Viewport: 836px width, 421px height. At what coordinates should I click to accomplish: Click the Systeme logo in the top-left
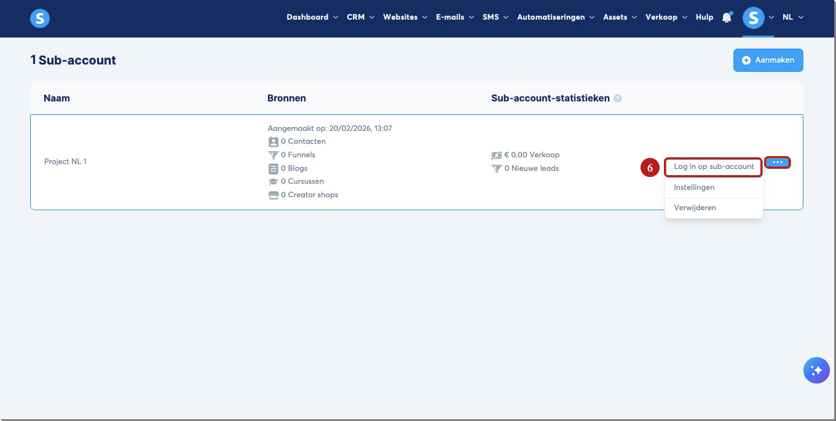point(40,18)
